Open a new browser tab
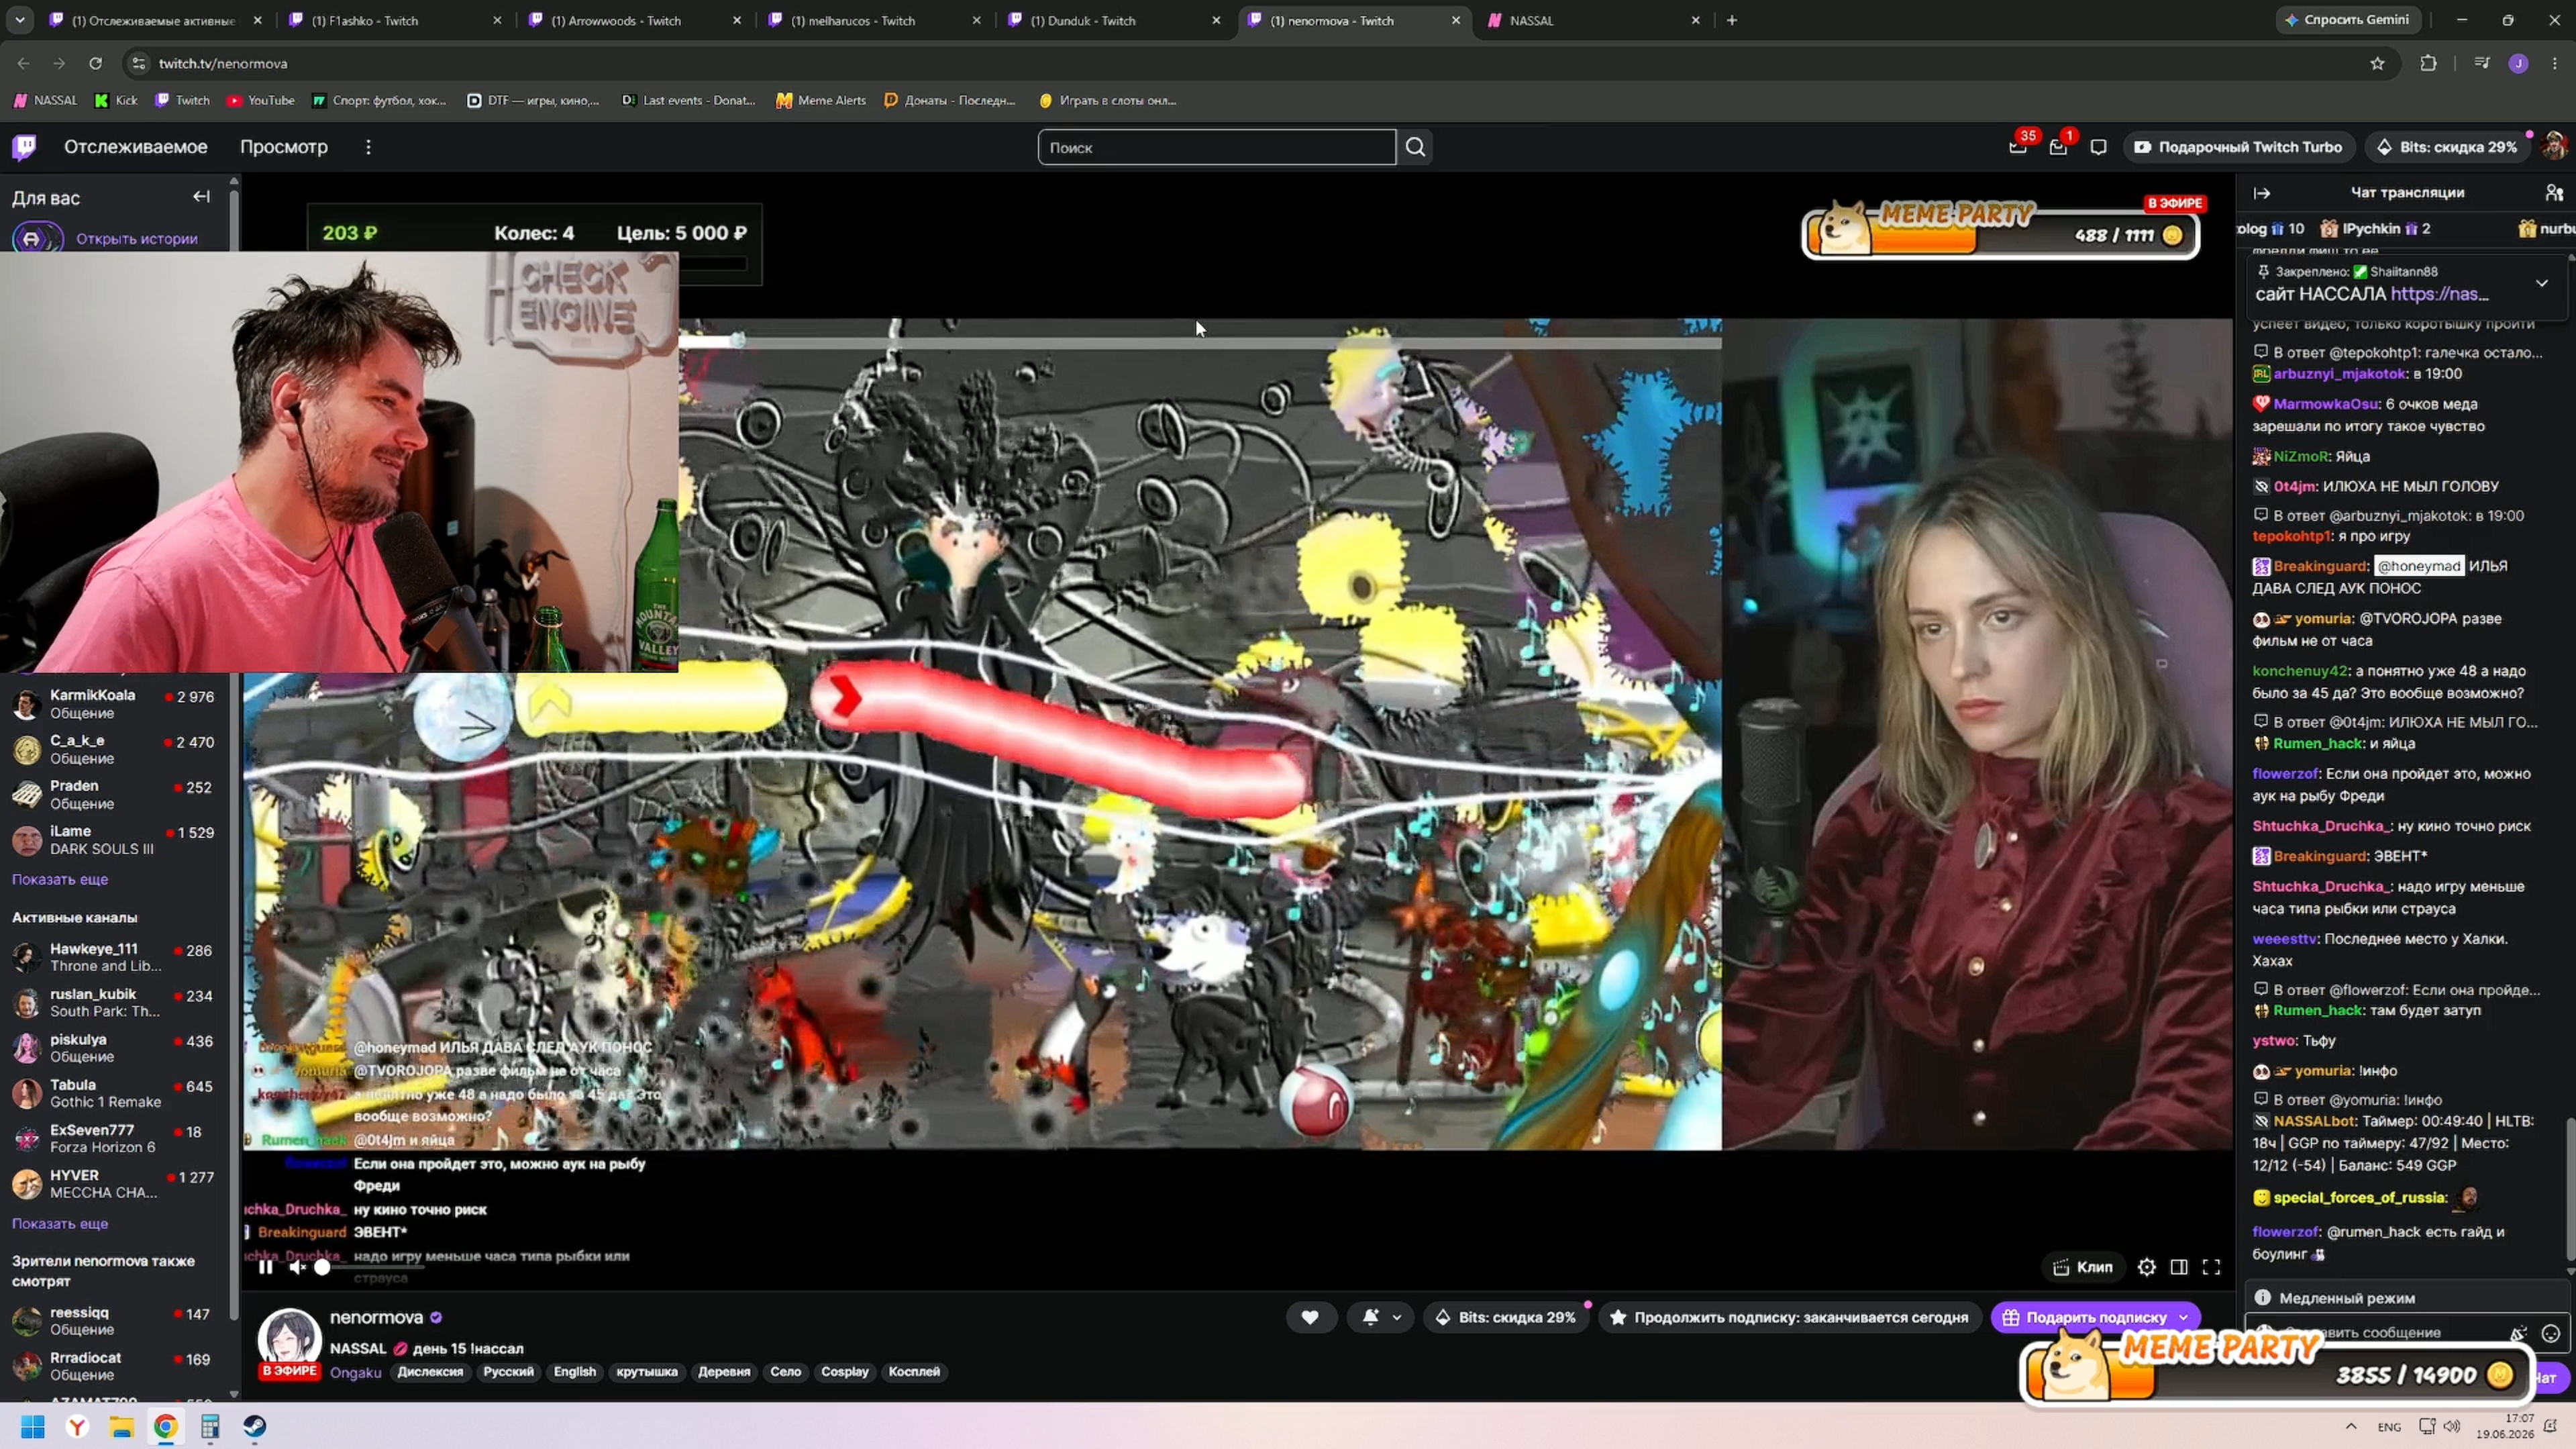 pyautogui.click(x=1732, y=20)
